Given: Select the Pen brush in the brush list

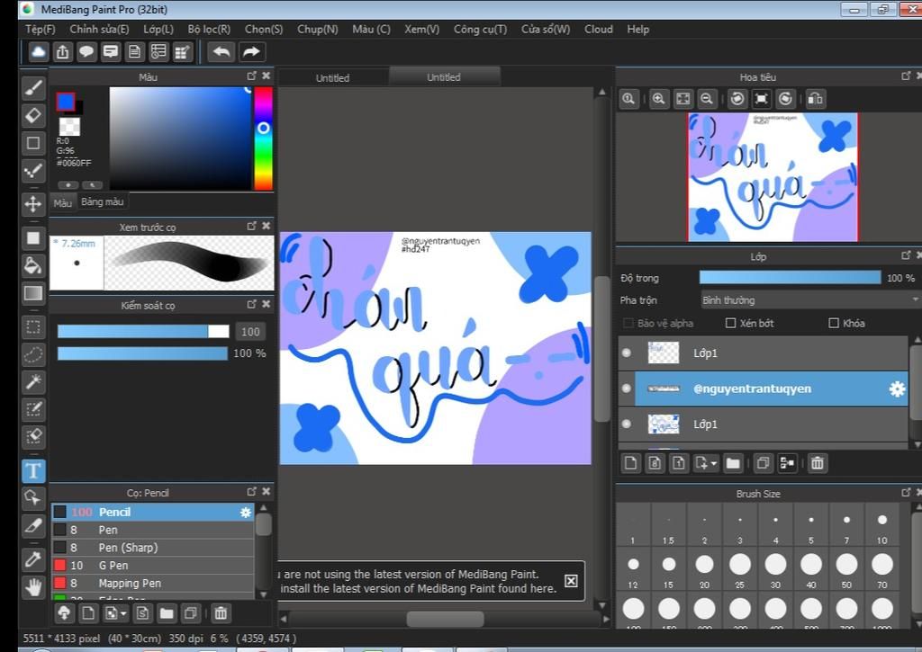Looking at the screenshot, I should click(153, 530).
